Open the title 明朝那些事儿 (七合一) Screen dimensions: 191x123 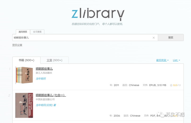[51, 95]
